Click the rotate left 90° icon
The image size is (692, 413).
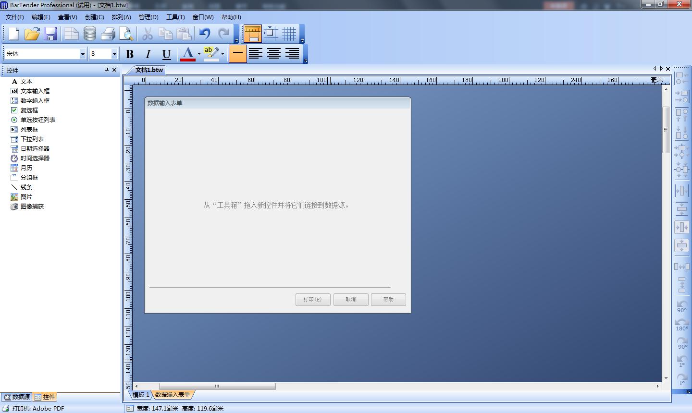[681, 306]
